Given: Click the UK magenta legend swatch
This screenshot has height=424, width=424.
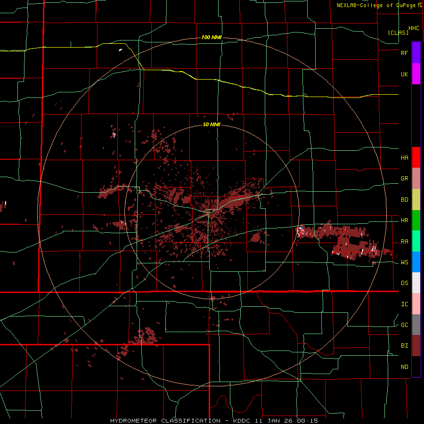Looking at the screenshot, I should [x=416, y=74].
